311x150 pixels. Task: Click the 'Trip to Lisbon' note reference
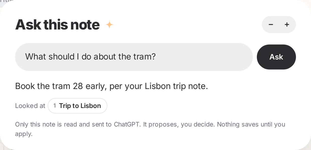pos(80,106)
